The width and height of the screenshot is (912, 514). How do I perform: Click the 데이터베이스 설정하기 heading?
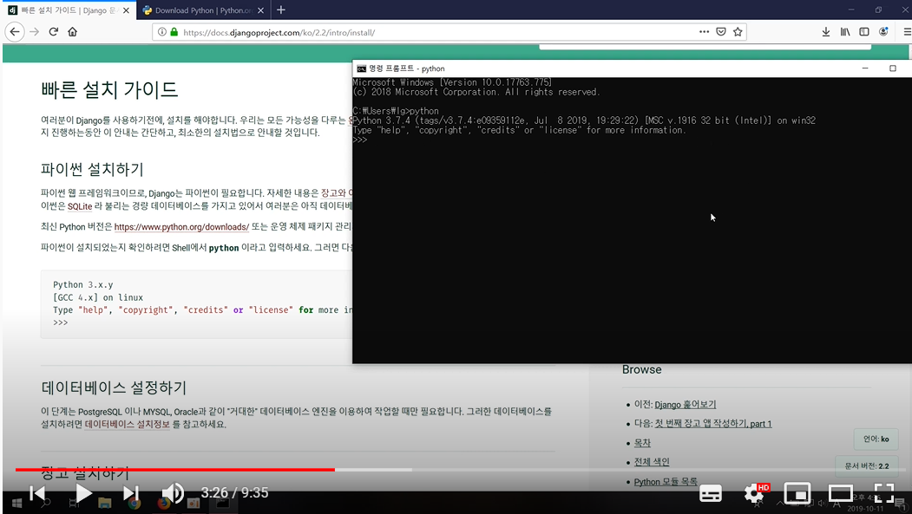(x=114, y=387)
